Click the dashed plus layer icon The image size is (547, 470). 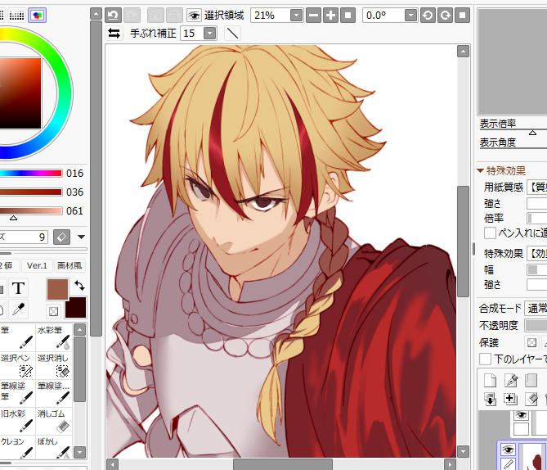click(x=511, y=399)
